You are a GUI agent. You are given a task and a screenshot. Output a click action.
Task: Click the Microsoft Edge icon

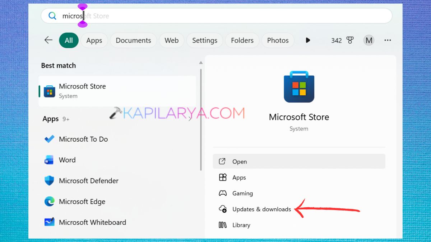click(49, 201)
